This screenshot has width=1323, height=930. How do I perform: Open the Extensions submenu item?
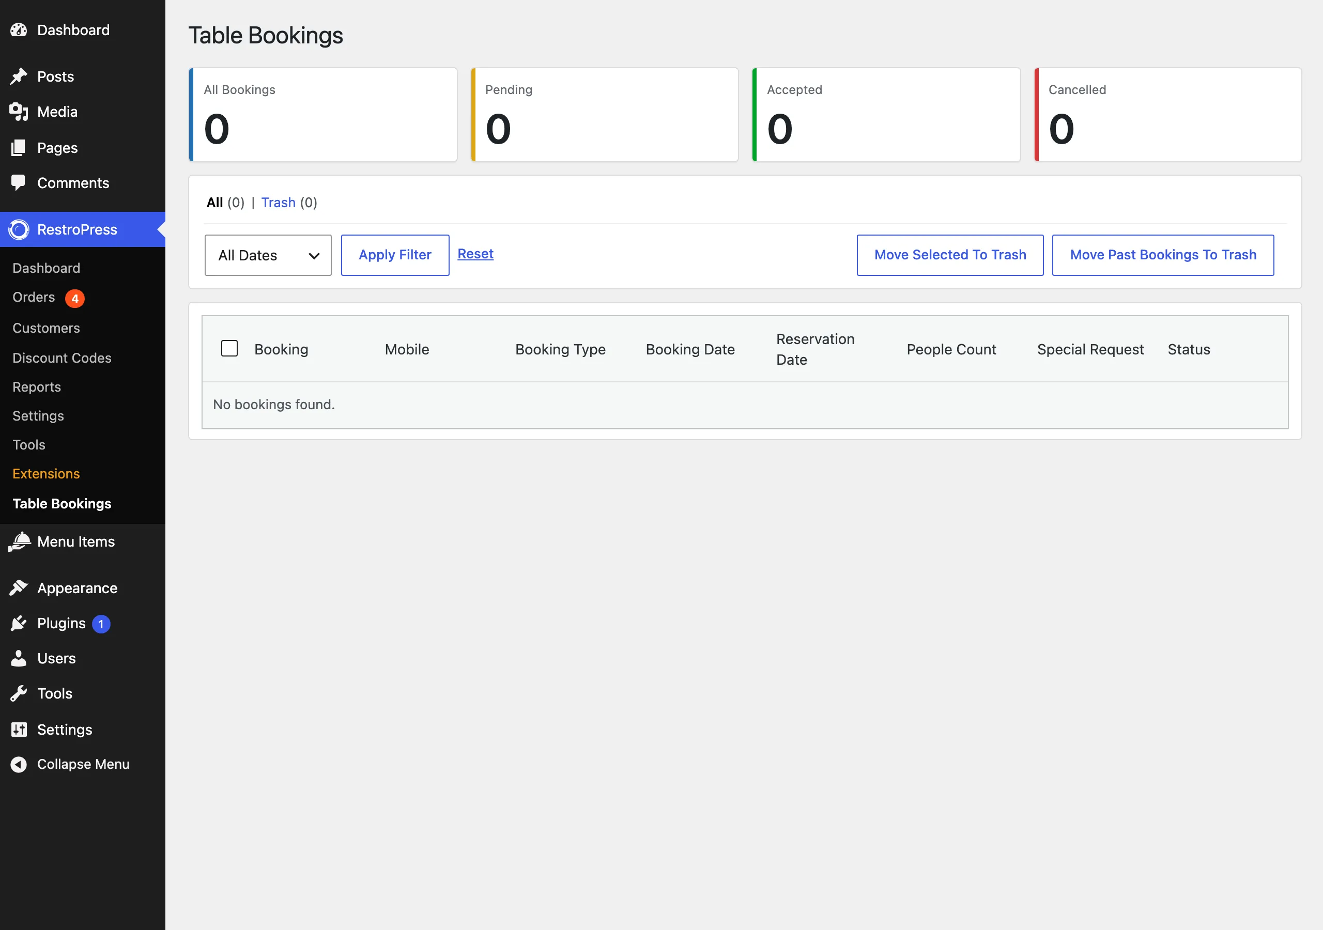(46, 474)
